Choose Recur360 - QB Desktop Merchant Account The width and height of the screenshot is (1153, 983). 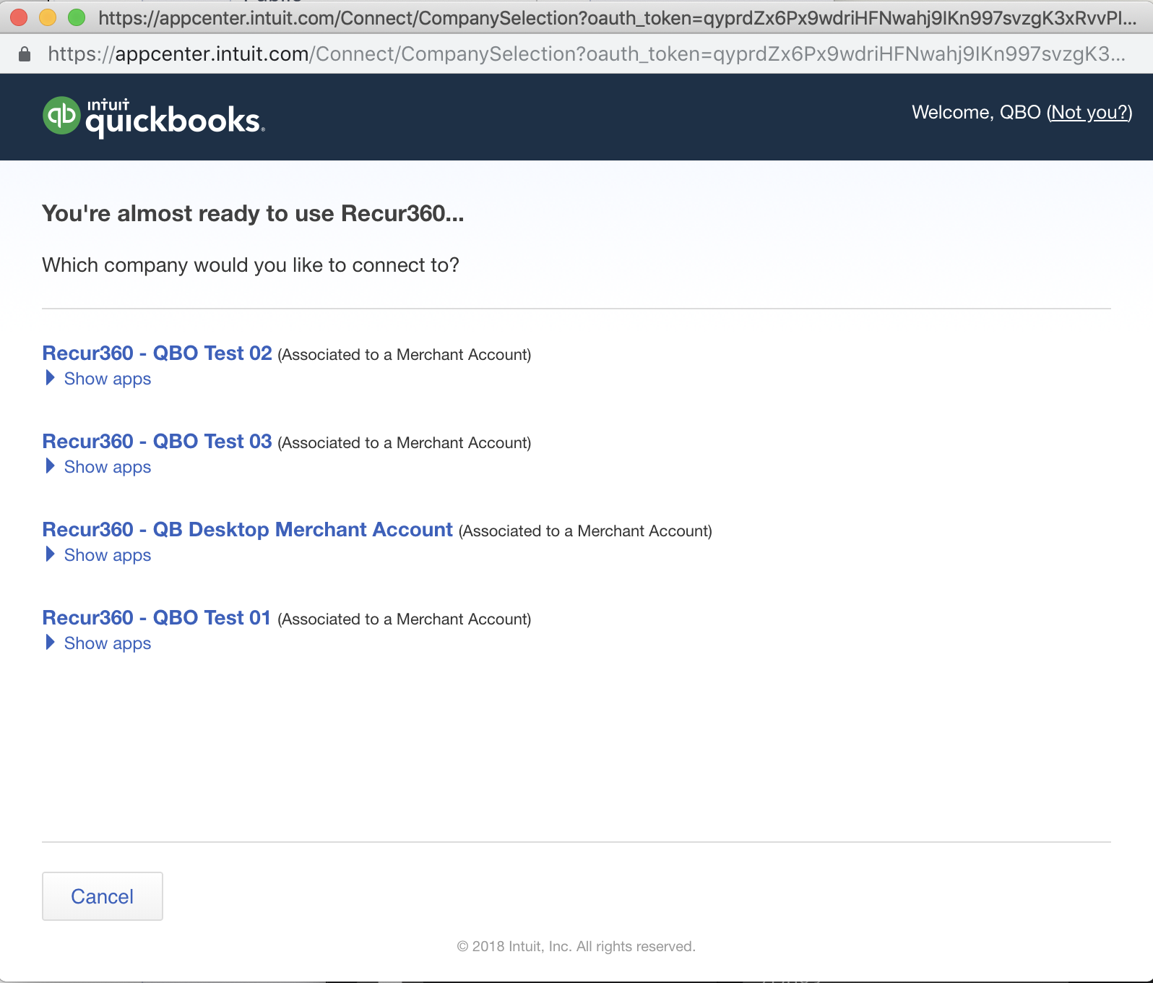point(247,530)
